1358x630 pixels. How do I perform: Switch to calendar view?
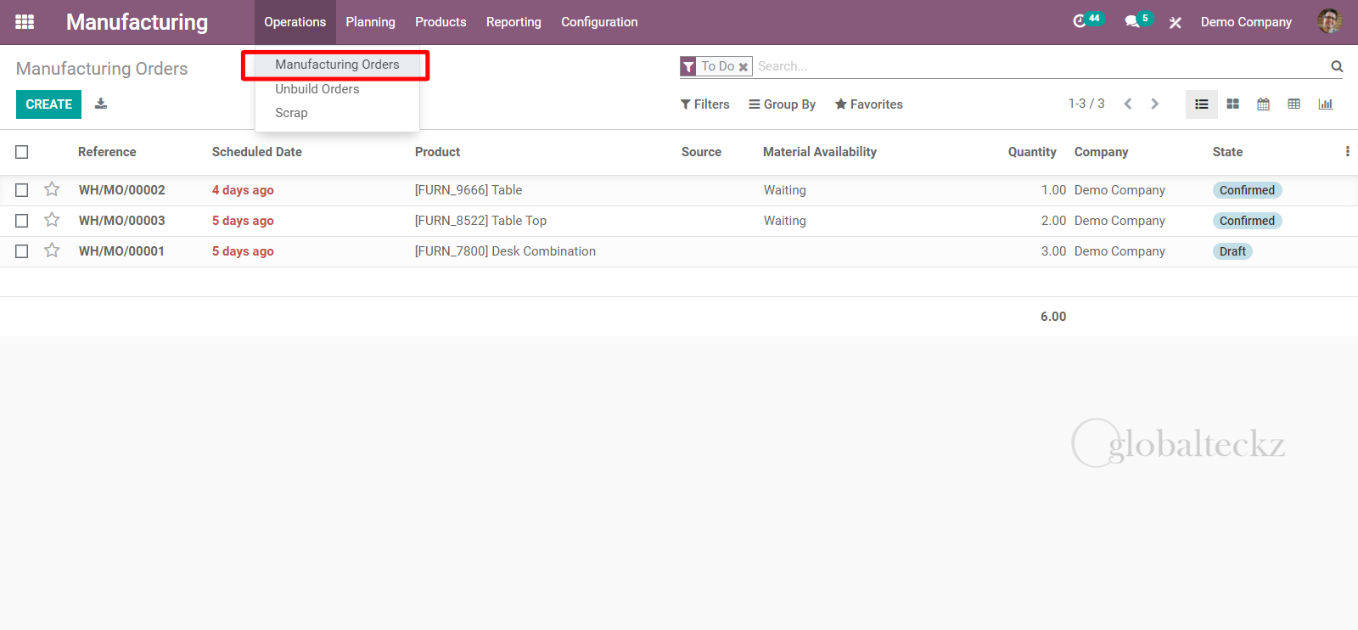1264,104
